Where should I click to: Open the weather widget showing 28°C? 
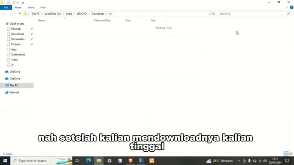coord(220,161)
